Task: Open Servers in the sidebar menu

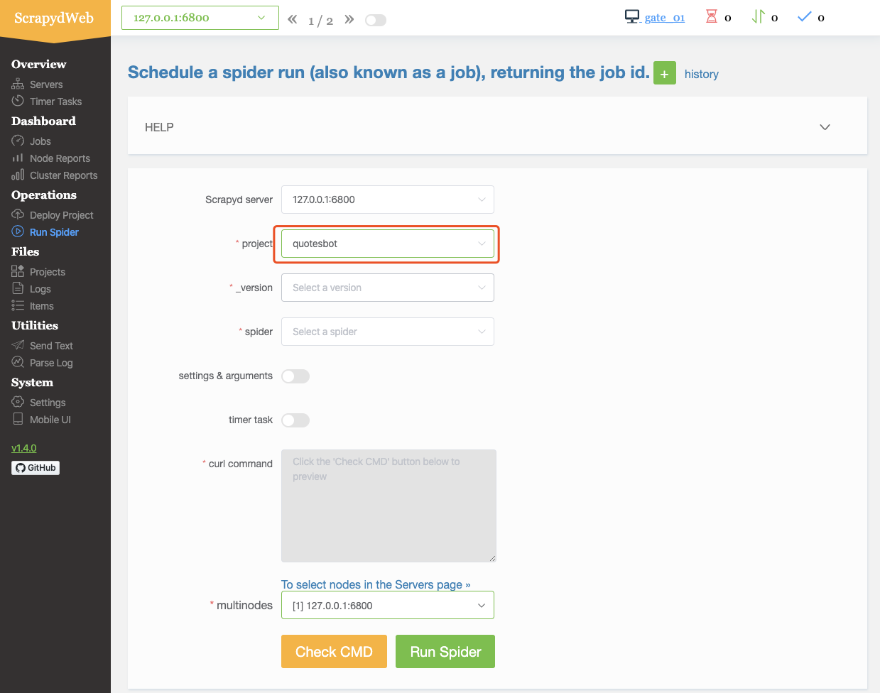Action: 46,84
